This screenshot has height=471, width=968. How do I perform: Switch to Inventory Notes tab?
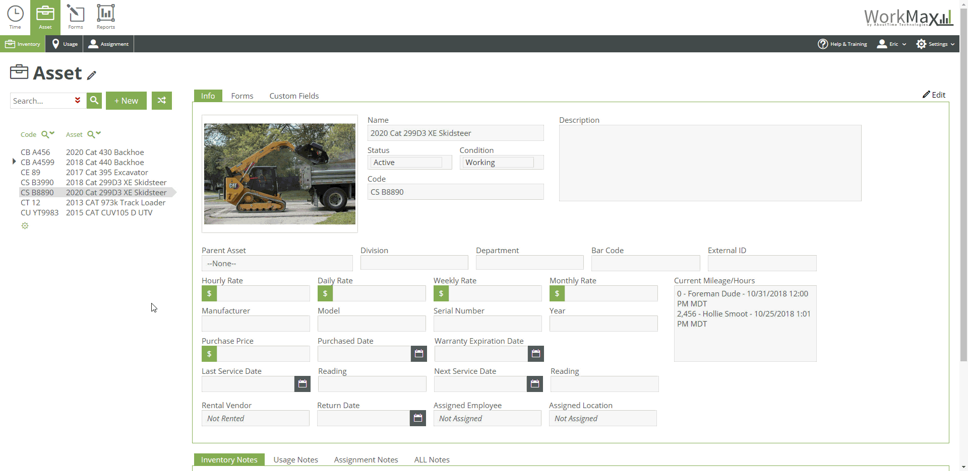tap(229, 459)
